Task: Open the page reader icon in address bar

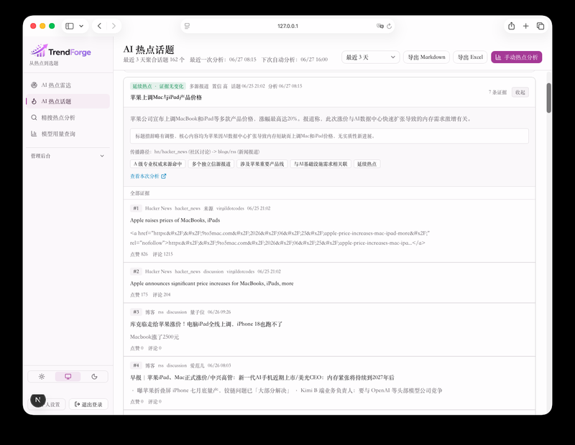Action: tap(188, 26)
